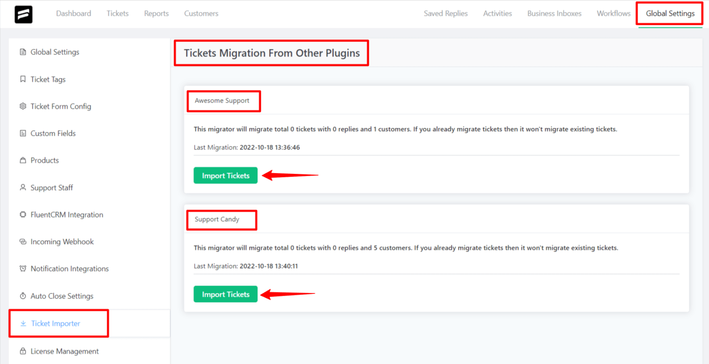Select the Global Settings sidebar entry
Viewport: 709px width, 364px height.
point(54,52)
